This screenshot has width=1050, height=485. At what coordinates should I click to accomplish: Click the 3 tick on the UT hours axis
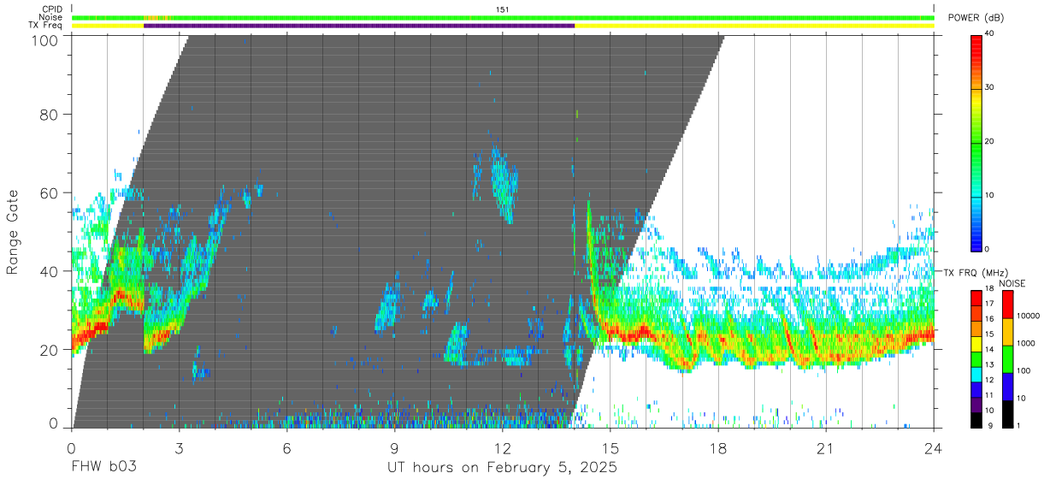point(180,447)
